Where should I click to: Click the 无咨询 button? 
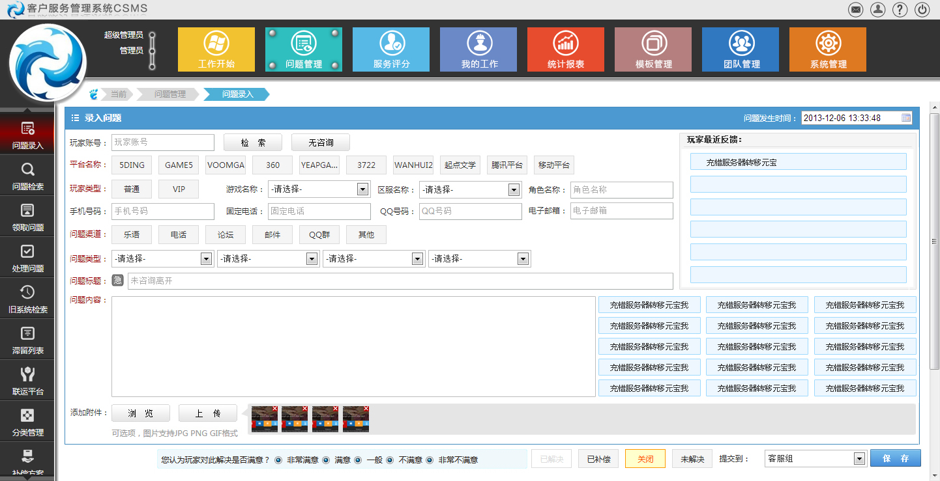click(x=321, y=143)
